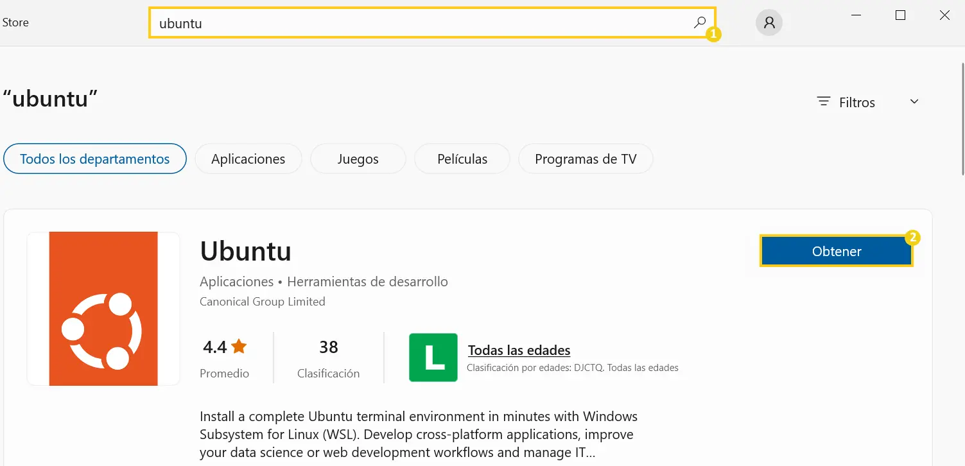This screenshot has height=466, width=965.
Task: Click Canonical Group Limited publisher text
Action: 263,302
